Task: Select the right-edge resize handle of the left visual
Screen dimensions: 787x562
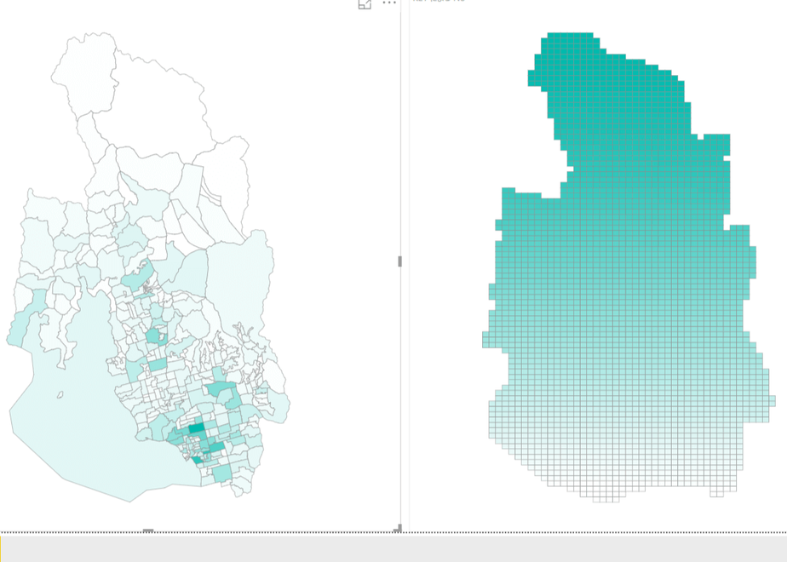Action: coord(399,261)
